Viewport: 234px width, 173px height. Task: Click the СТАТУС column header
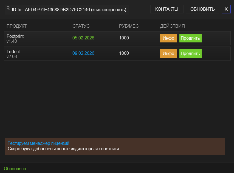tap(81, 26)
